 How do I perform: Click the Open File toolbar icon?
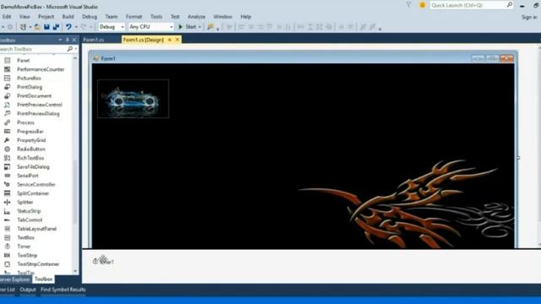click(37, 27)
